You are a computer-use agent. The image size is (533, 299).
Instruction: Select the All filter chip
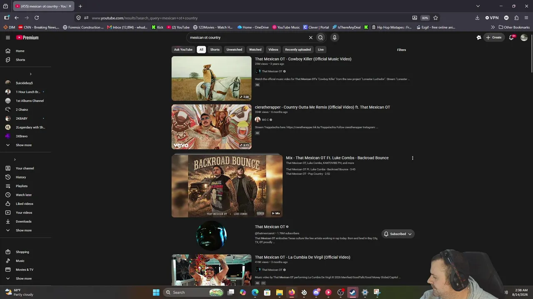(x=201, y=49)
